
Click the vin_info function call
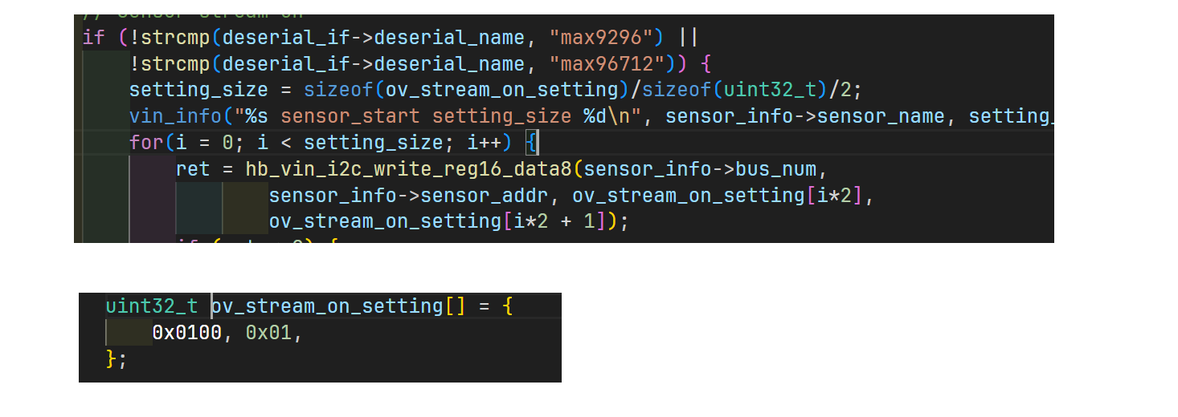point(174,116)
